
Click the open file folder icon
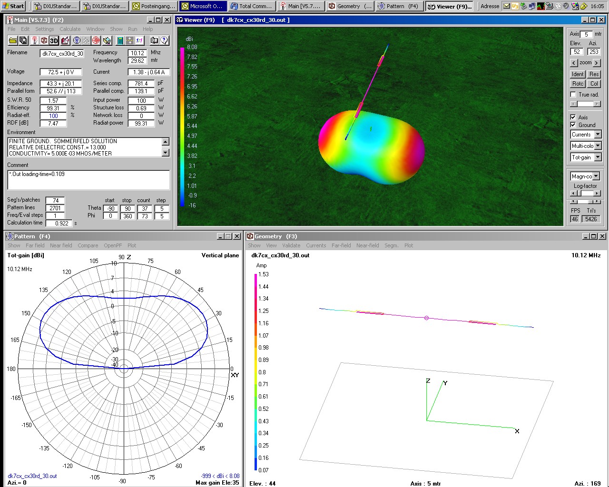(13, 41)
